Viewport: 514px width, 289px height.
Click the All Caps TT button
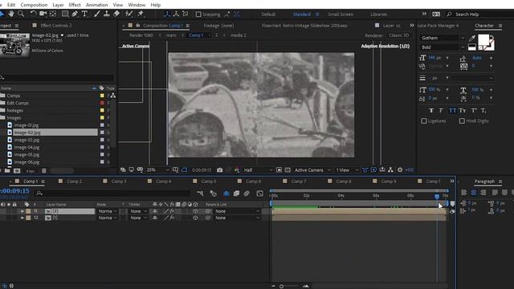tap(452, 111)
